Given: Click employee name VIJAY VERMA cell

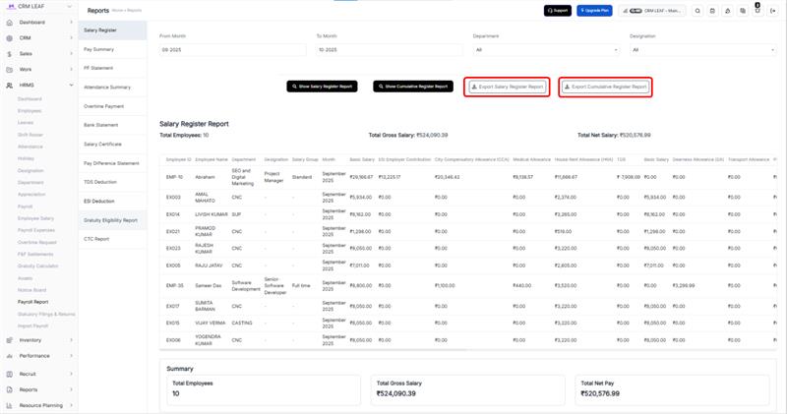Looking at the screenshot, I should click(x=211, y=324).
